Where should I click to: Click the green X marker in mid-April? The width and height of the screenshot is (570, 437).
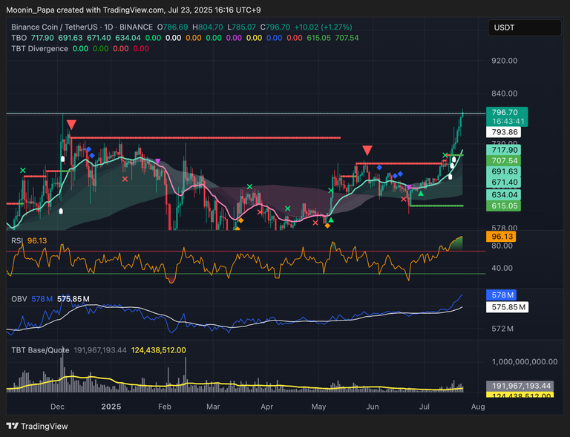(287, 208)
